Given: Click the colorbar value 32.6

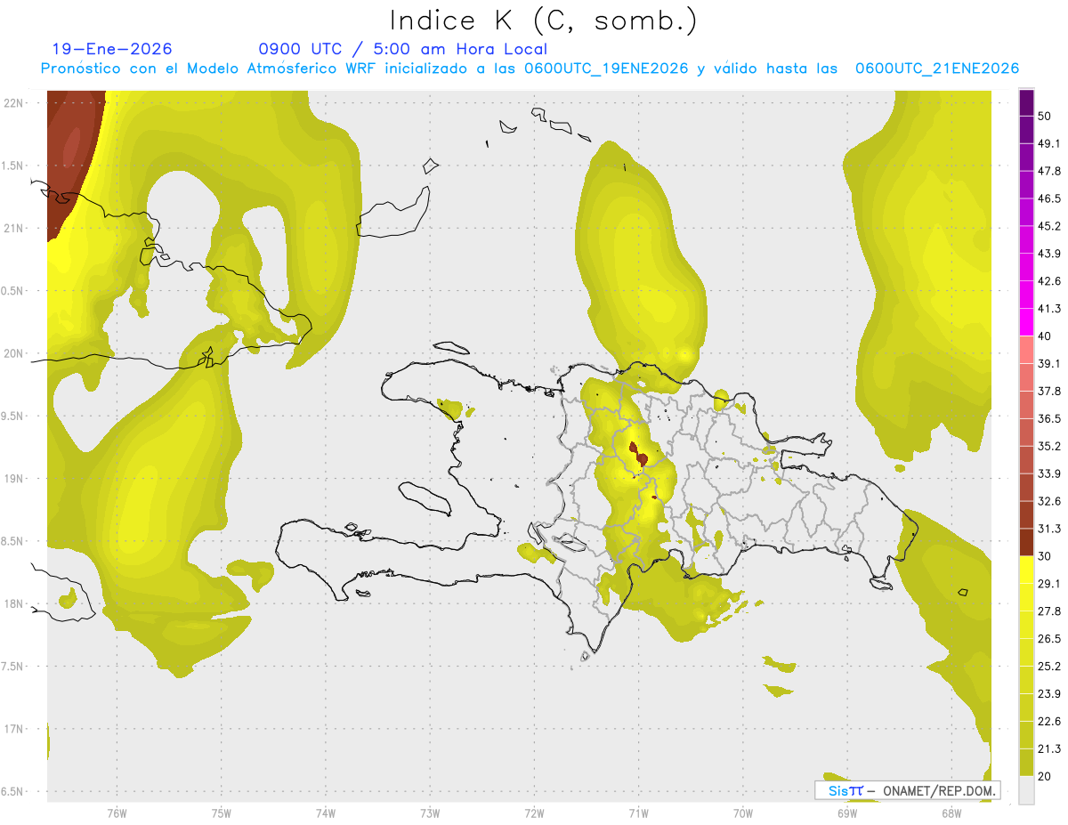Looking at the screenshot, I should point(1049,501).
